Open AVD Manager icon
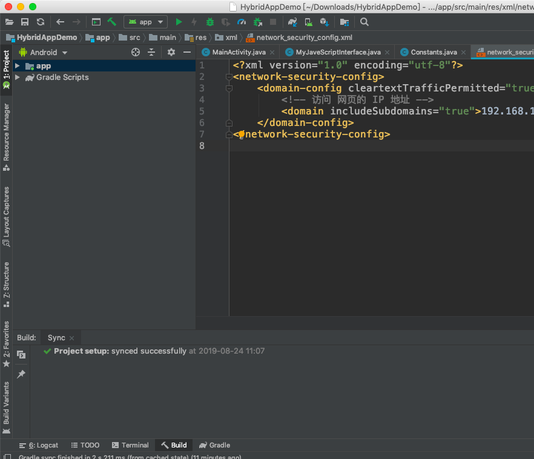The height and width of the screenshot is (459, 534). pyautogui.click(x=309, y=22)
